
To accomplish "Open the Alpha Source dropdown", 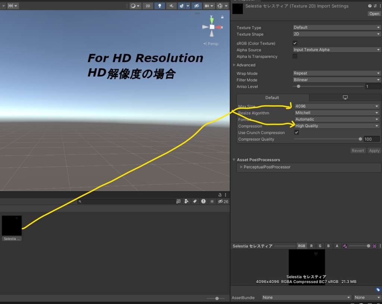I will (x=337, y=50).
